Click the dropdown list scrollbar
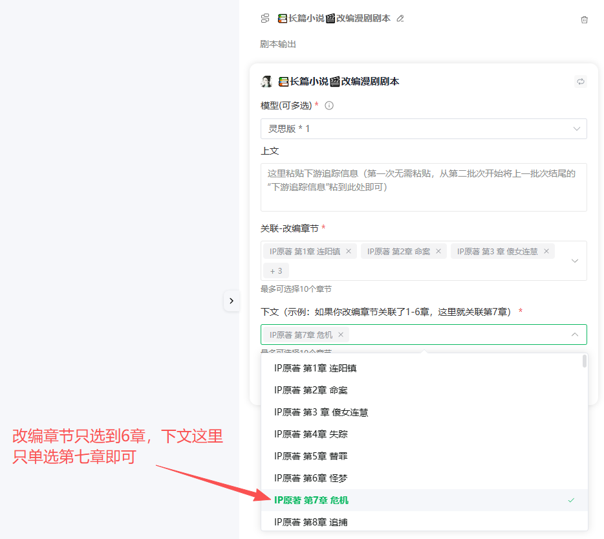 click(x=585, y=361)
